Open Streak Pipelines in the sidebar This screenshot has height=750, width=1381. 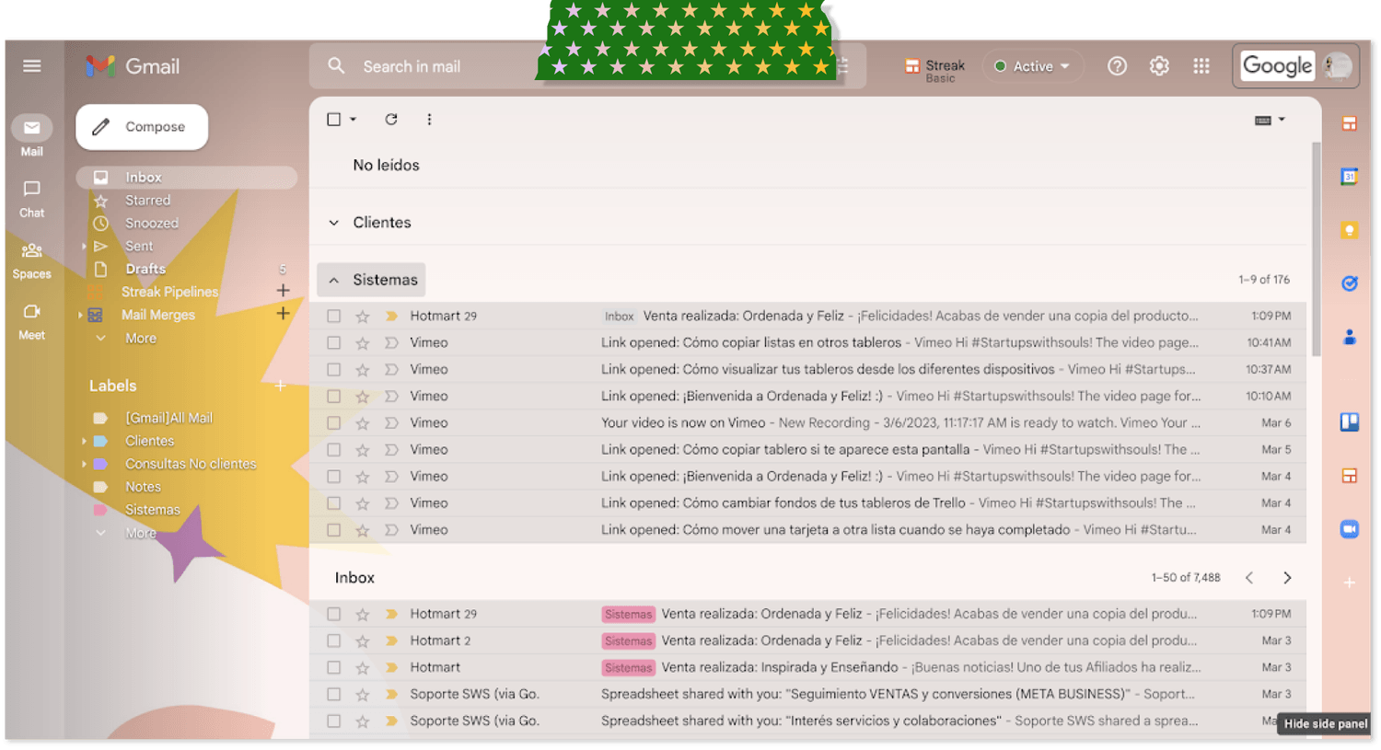(170, 292)
